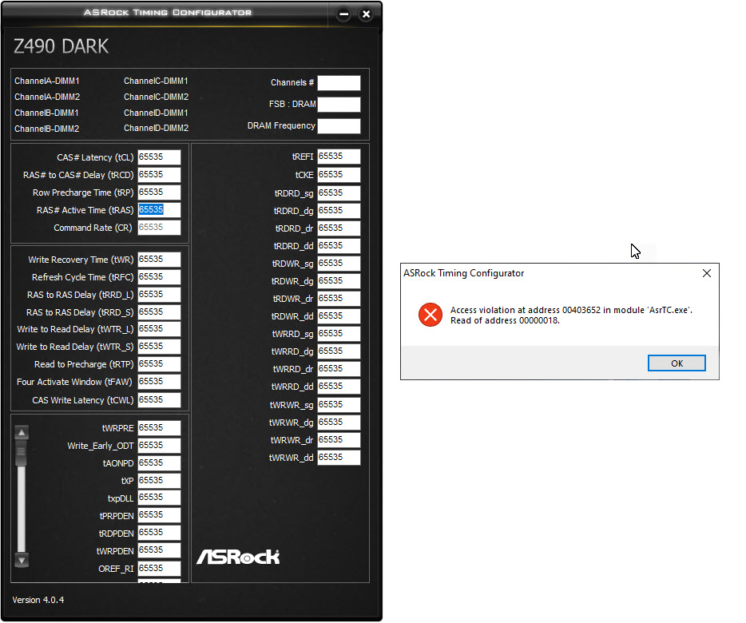Click the OREF_RI value field

tap(160, 568)
